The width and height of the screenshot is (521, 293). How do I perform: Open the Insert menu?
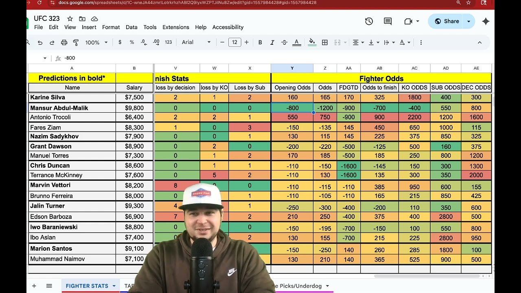[x=89, y=27]
